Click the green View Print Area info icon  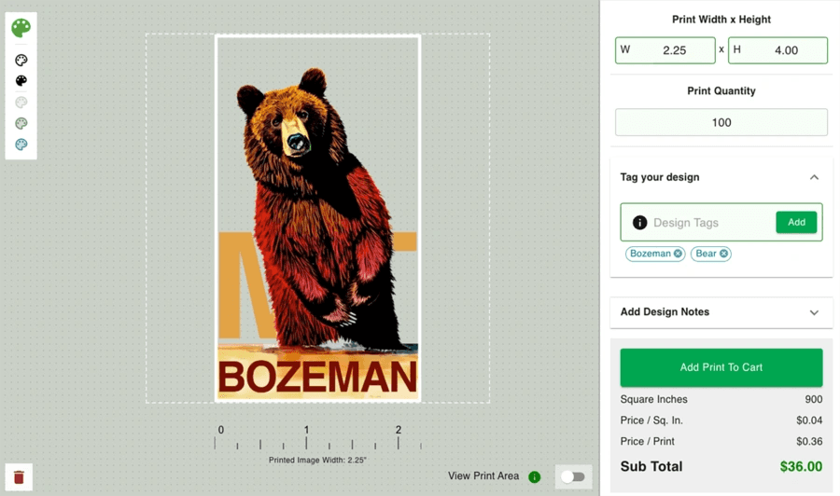[535, 477]
